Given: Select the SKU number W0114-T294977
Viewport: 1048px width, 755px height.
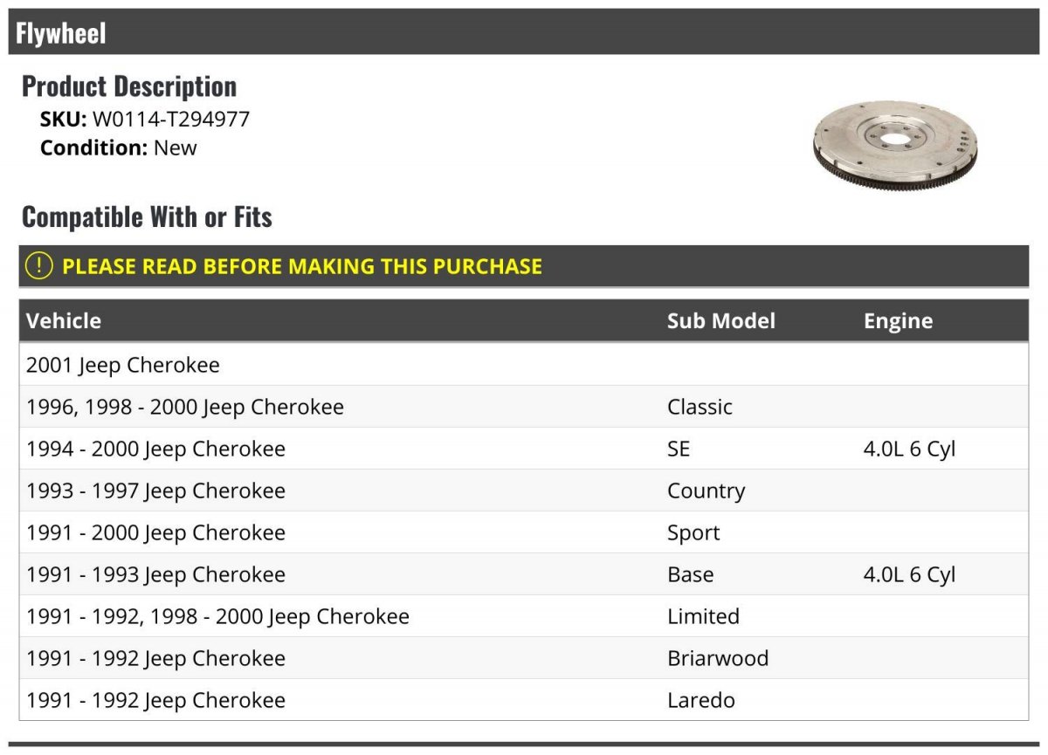Looking at the screenshot, I should tap(171, 119).
